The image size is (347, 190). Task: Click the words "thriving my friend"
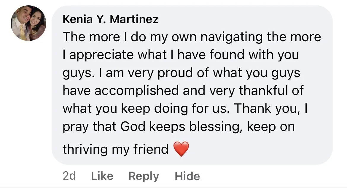click(116, 149)
